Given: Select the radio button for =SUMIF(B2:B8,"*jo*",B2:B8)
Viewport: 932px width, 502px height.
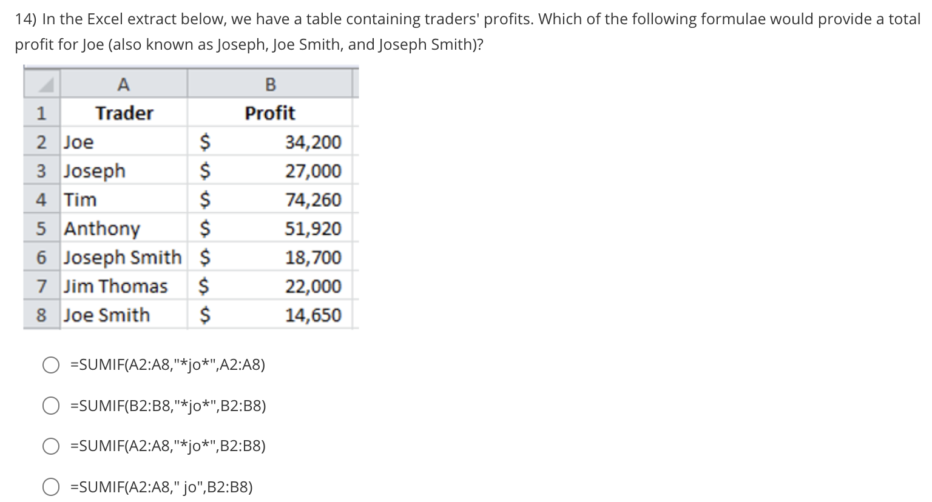Looking at the screenshot, I should pos(51,406).
